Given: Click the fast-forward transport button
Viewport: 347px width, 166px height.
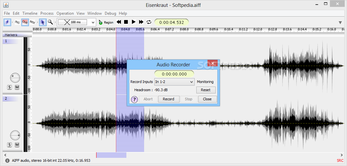Looking at the screenshot, I should coord(141,22).
